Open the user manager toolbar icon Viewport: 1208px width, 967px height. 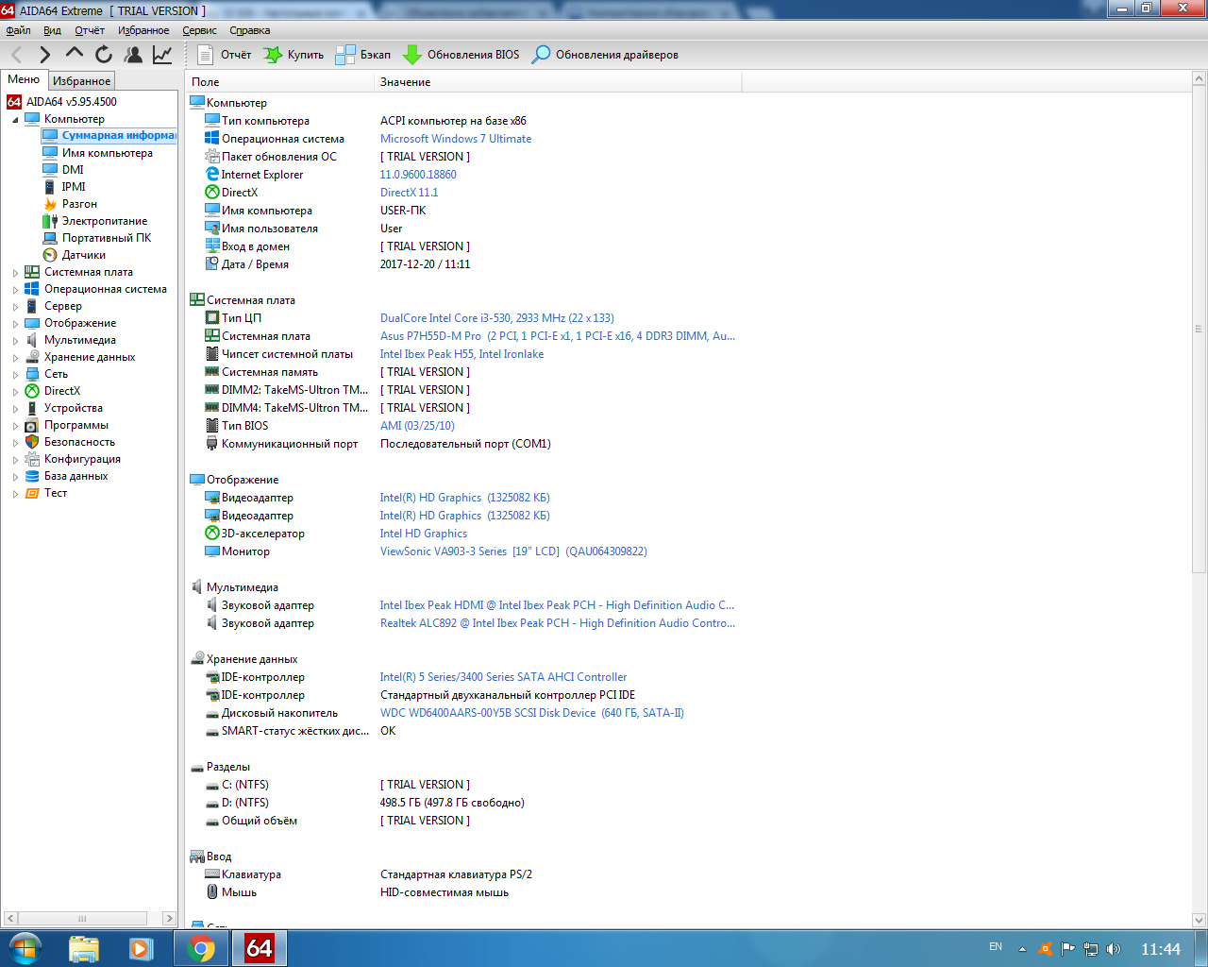tap(133, 55)
